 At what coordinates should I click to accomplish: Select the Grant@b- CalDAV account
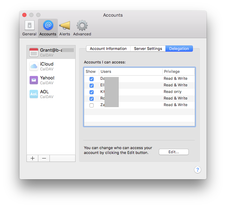51,52
